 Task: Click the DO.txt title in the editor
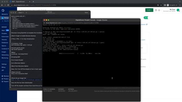(49, 12)
